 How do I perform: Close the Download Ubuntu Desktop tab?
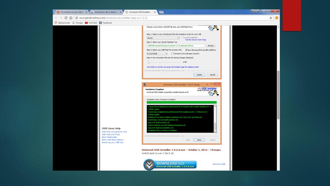(86, 12)
